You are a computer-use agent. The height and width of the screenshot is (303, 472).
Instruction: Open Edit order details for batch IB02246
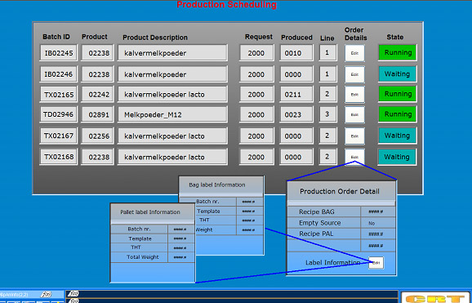point(354,74)
